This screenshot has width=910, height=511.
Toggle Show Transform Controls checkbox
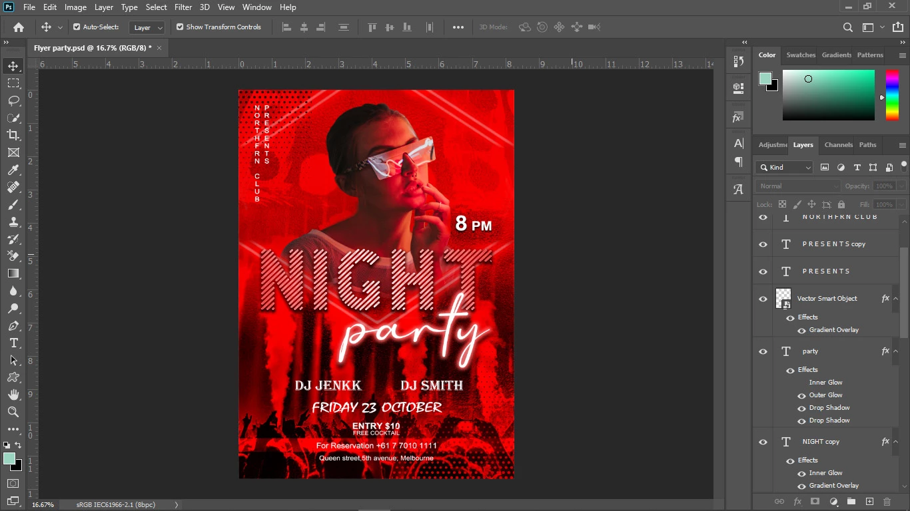click(x=180, y=27)
